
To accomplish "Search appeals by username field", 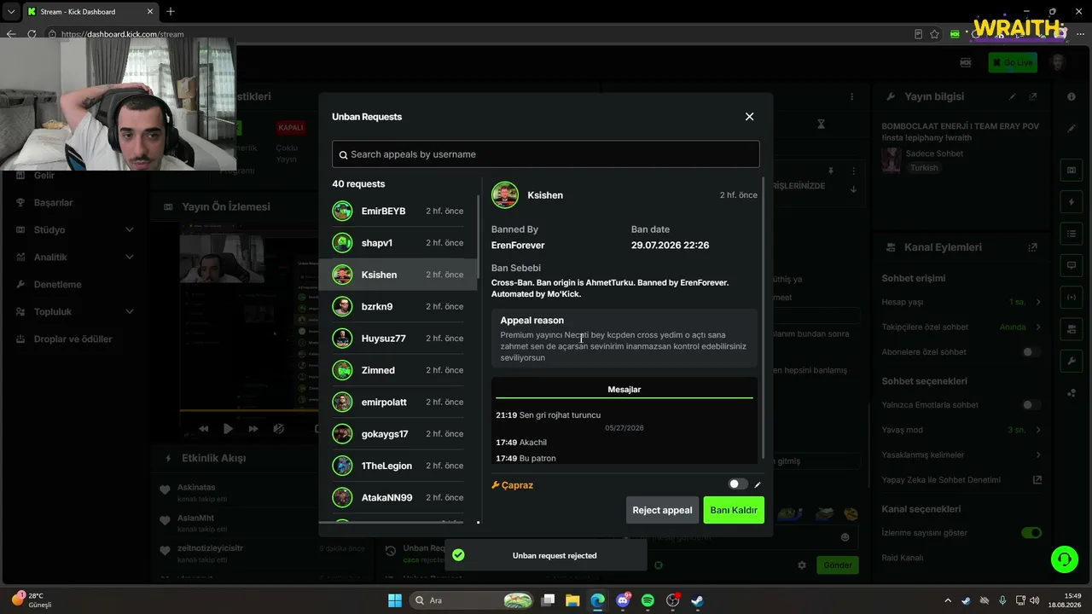I will coord(545,154).
